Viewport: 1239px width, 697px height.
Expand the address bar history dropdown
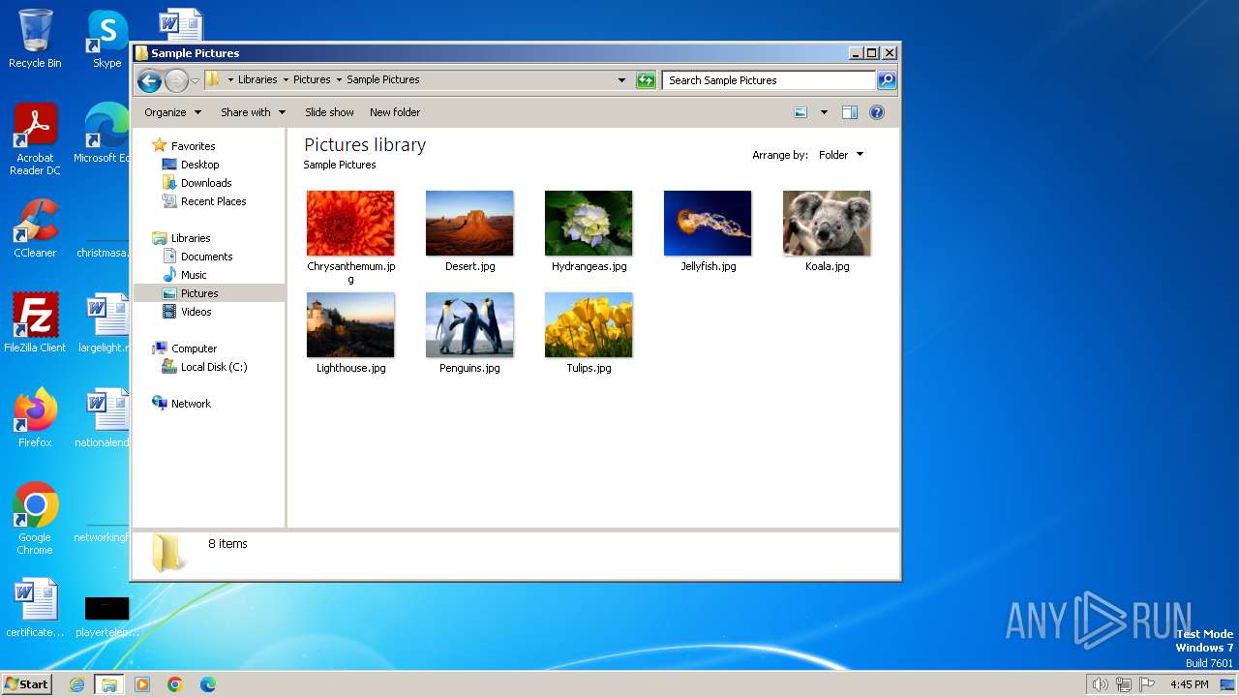click(x=621, y=80)
